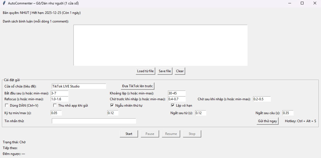This screenshot has height=158, width=321.
Task: Click the Load từ file button
Action: [x=145, y=71]
